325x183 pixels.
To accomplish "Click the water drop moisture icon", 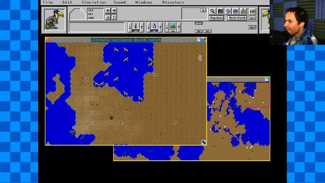I will click(x=154, y=27).
